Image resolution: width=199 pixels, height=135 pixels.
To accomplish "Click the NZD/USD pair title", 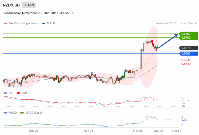I will (x=11, y=5).
